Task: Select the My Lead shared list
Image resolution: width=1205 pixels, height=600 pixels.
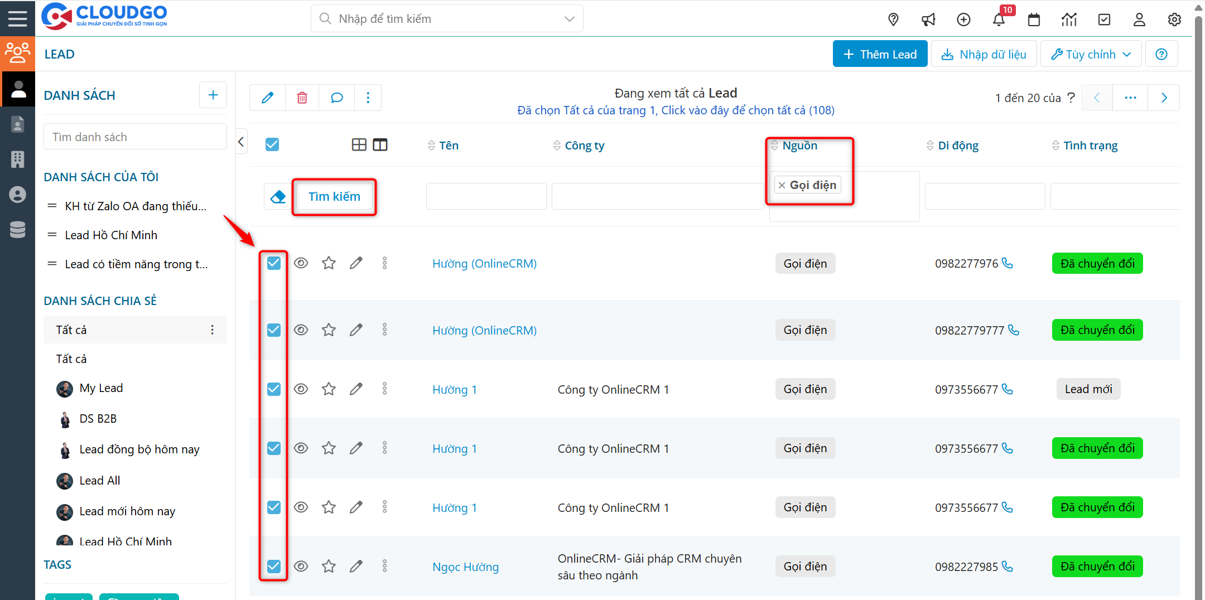Action: pyautogui.click(x=101, y=388)
